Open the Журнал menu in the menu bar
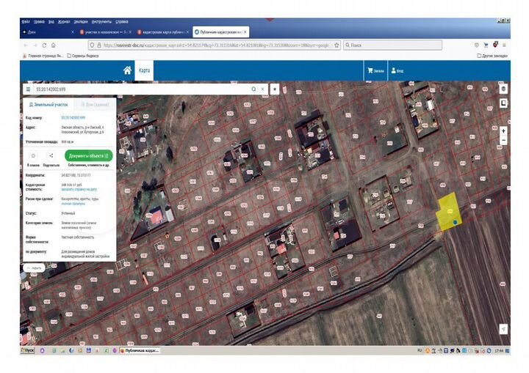The height and width of the screenshot is (373, 529). [62, 23]
